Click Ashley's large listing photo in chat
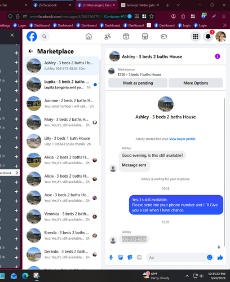 click(165, 104)
